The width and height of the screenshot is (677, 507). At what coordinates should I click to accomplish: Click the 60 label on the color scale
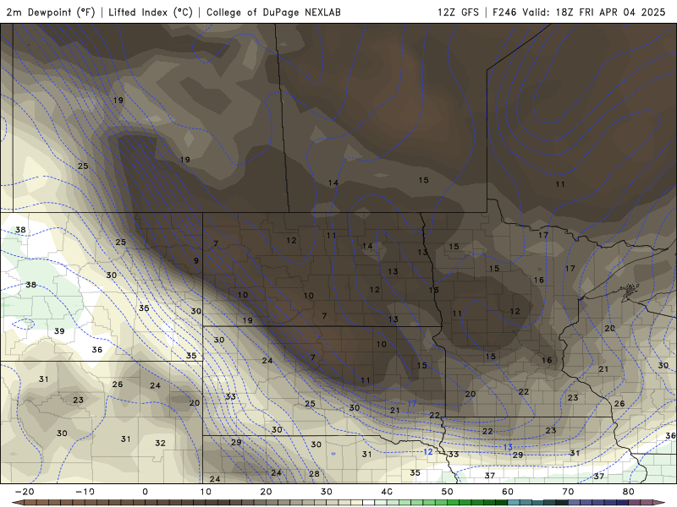coord(508,492)
